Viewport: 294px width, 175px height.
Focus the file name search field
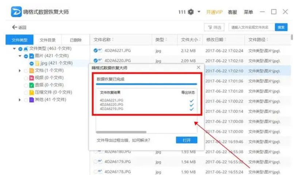point(251,27)
